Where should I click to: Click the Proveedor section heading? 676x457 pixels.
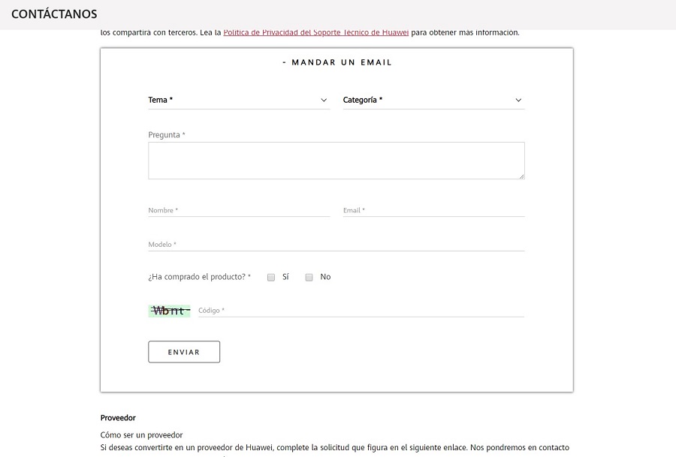click(118, 417)
